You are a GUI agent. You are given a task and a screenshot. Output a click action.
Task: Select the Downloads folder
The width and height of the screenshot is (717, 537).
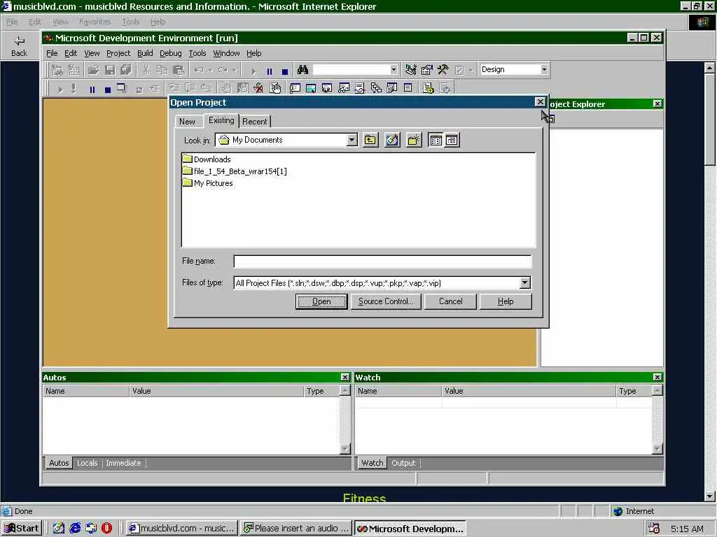[207, 159]
